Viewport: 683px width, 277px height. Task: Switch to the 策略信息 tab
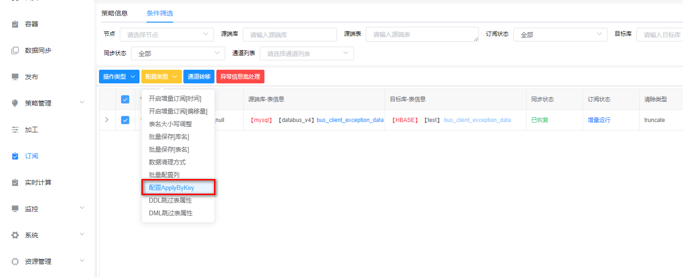pos(115,13)
